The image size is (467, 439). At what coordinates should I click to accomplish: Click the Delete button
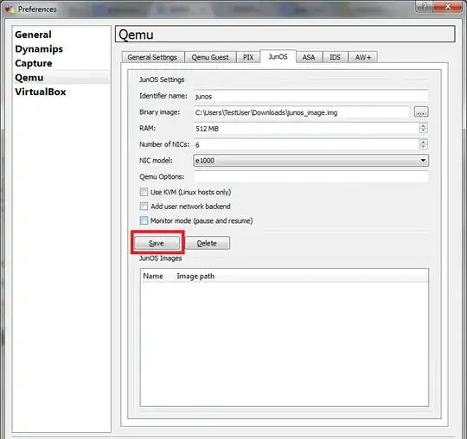click(208, 243)
